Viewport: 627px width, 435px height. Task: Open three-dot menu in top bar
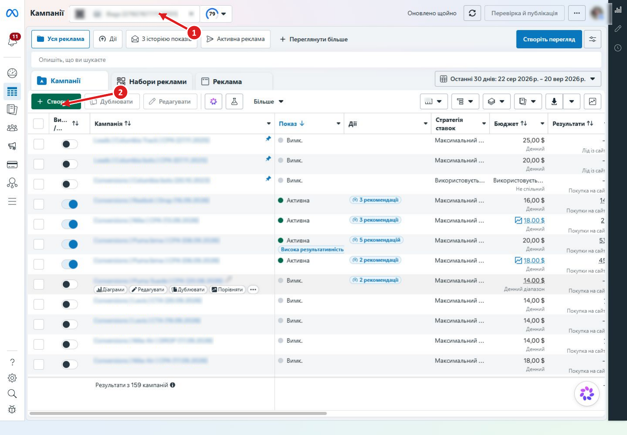(577, 13)
